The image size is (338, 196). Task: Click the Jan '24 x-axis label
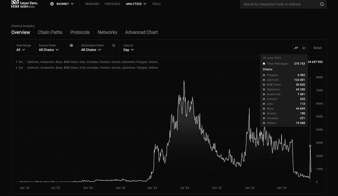coord(250,188)
